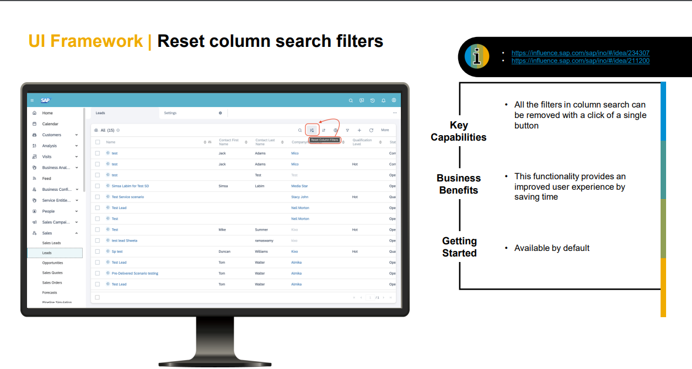Check the Pre-Delivered Scenario testing row checkbox
Image resolution: width=692 pixels, height=369 pixels.
[x=98, y=274]
